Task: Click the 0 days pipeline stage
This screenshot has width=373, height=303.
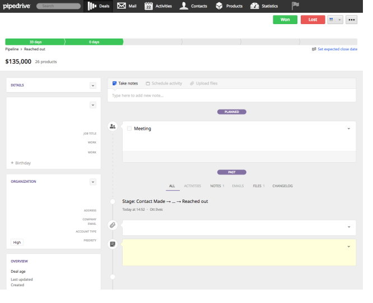Action: click(x=94, y=42)
